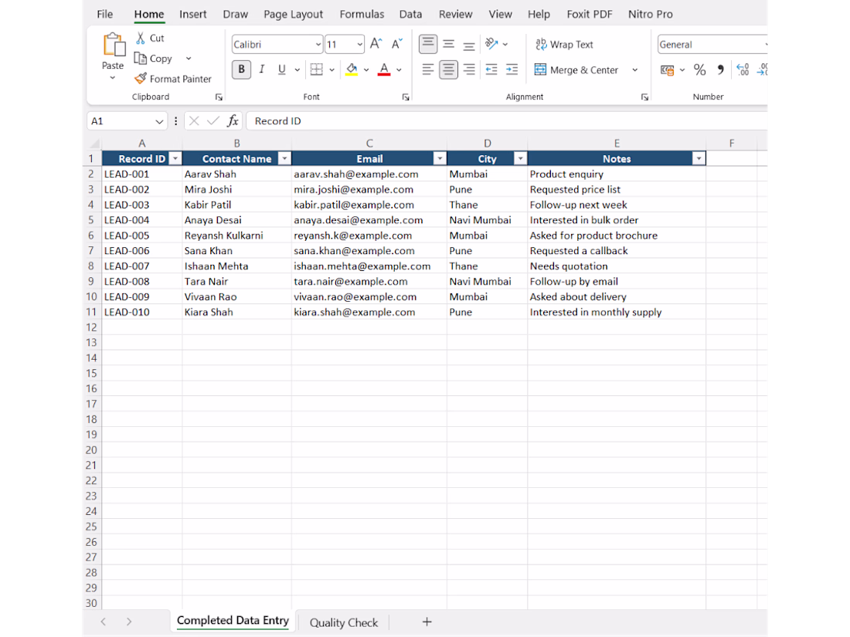This screenshot has height=637, width=850.
Task: Apply Percent Style number format
Action: (x=700, y=69)
